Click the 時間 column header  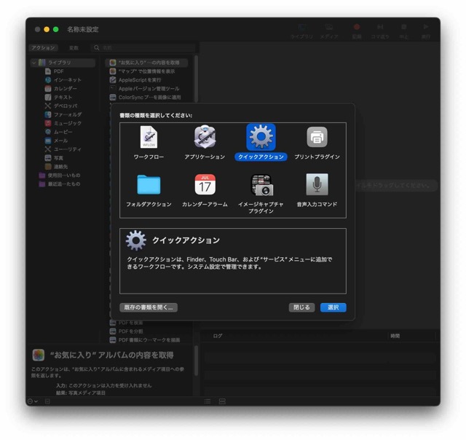pyautogui.click(x=395, y=336)
